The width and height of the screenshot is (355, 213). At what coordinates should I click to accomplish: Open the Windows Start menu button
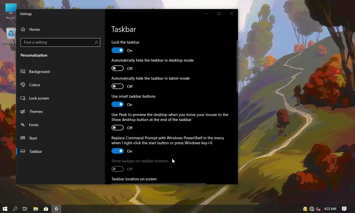(5, 209)
